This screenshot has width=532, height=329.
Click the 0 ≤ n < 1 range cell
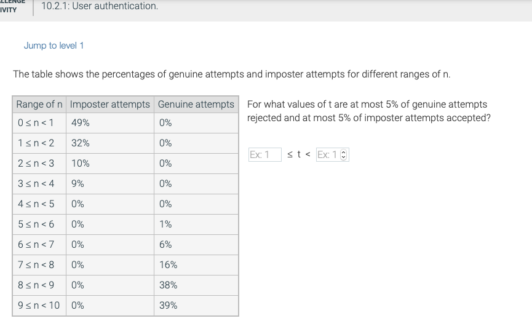tap(39, 123)
